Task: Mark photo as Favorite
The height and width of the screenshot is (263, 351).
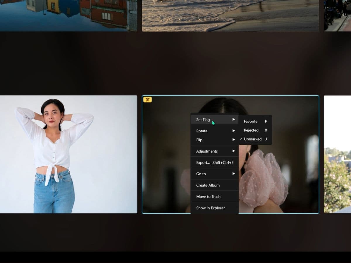Action: coord(255,121)
